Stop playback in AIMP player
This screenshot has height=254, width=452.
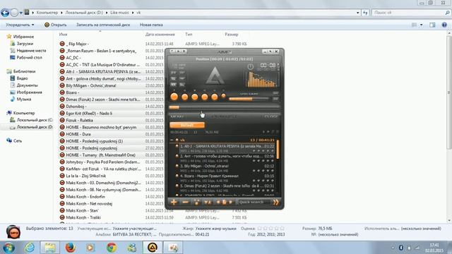195,97
